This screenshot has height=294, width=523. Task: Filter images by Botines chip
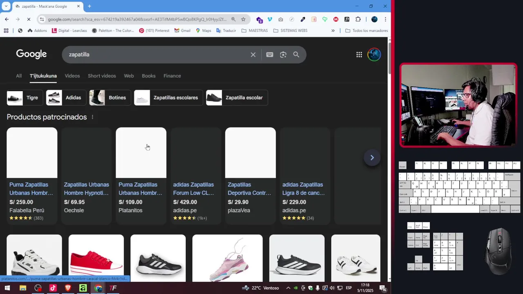click(110, 98)
